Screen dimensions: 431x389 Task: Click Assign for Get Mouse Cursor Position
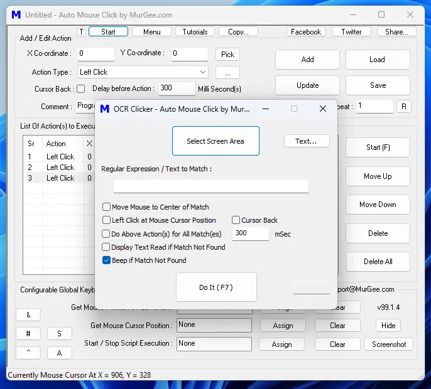click(283, 326)
